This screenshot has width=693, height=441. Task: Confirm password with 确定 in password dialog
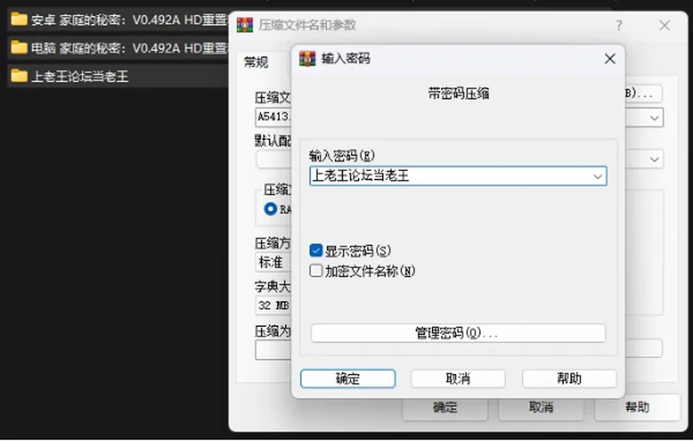[x=348, y=379]
